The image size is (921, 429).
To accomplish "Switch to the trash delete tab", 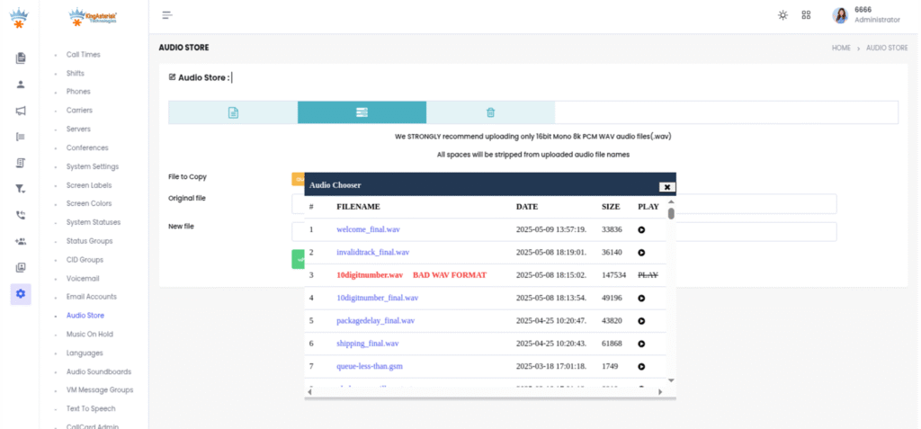I will (490, 112).
